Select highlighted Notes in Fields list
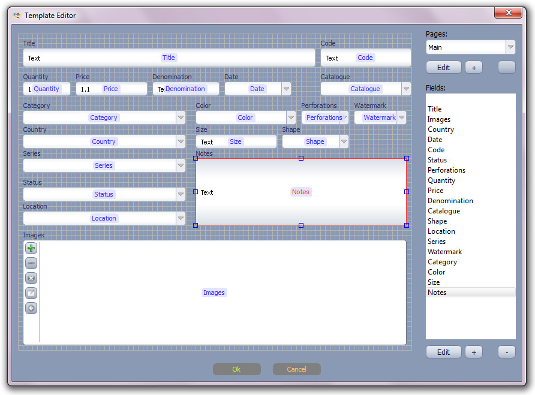Screen dimensions: 535x395 tap(470, 293)
